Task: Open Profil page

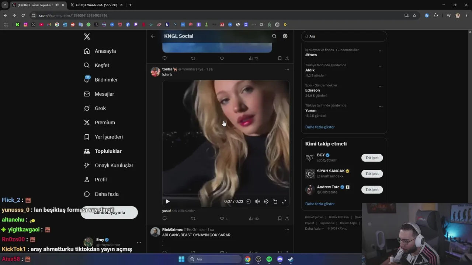Action: (x=95, y=180)
